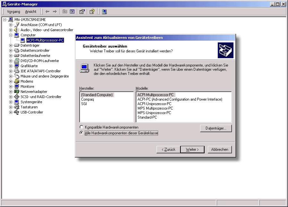Image resolution: width=288 pixels, height=207 pixels.
Task: Select Kompatible Hardwarekomponenten radio button
Action: point(81,127)
